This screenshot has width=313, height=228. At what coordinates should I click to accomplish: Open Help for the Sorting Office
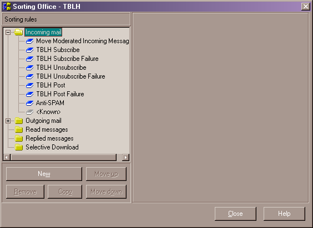click(x=284, y=214)
